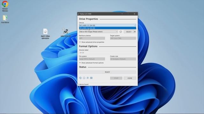Viewport: 204px width, 114px height.
Task: Click the CLOSE button in Rufus
Action: 130,78
